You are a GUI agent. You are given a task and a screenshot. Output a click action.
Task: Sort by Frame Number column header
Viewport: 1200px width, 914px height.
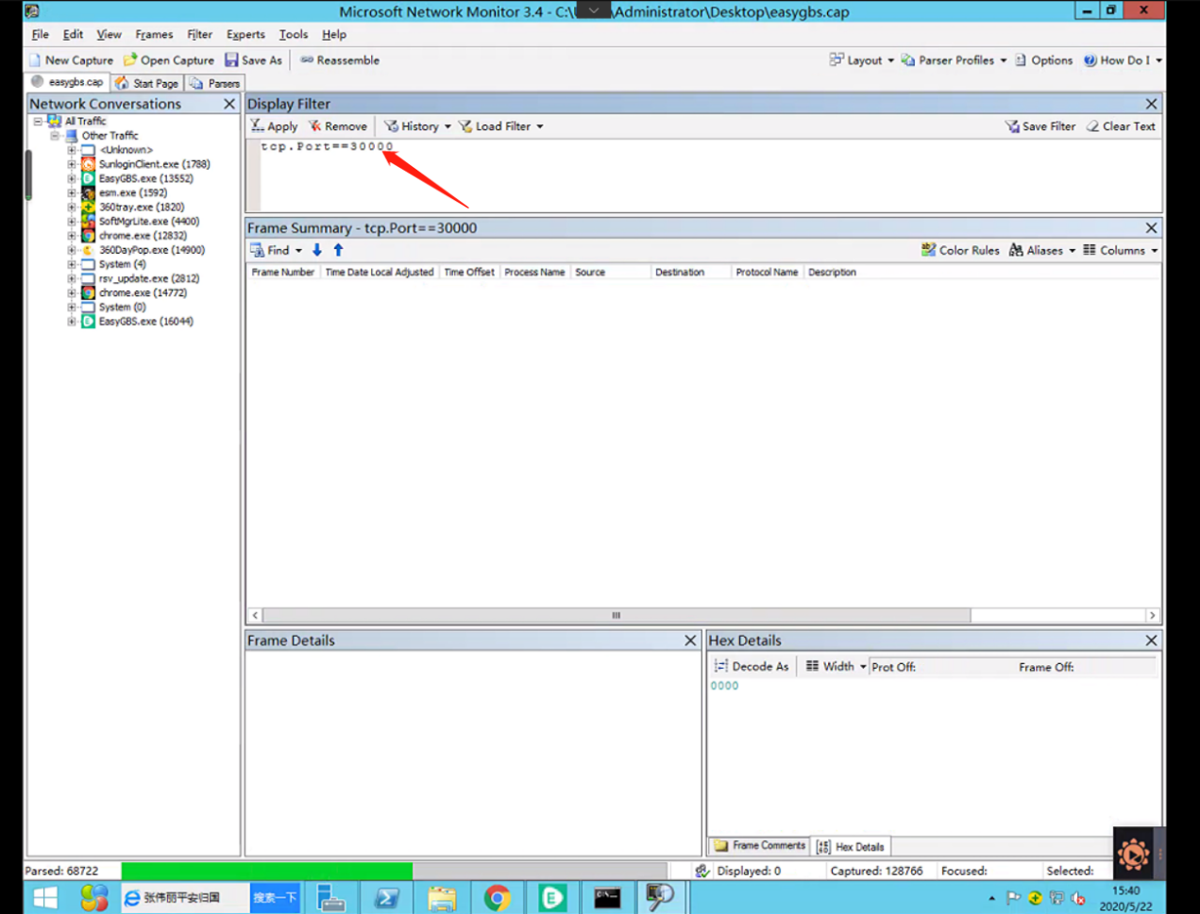click(x=282, y=273)
